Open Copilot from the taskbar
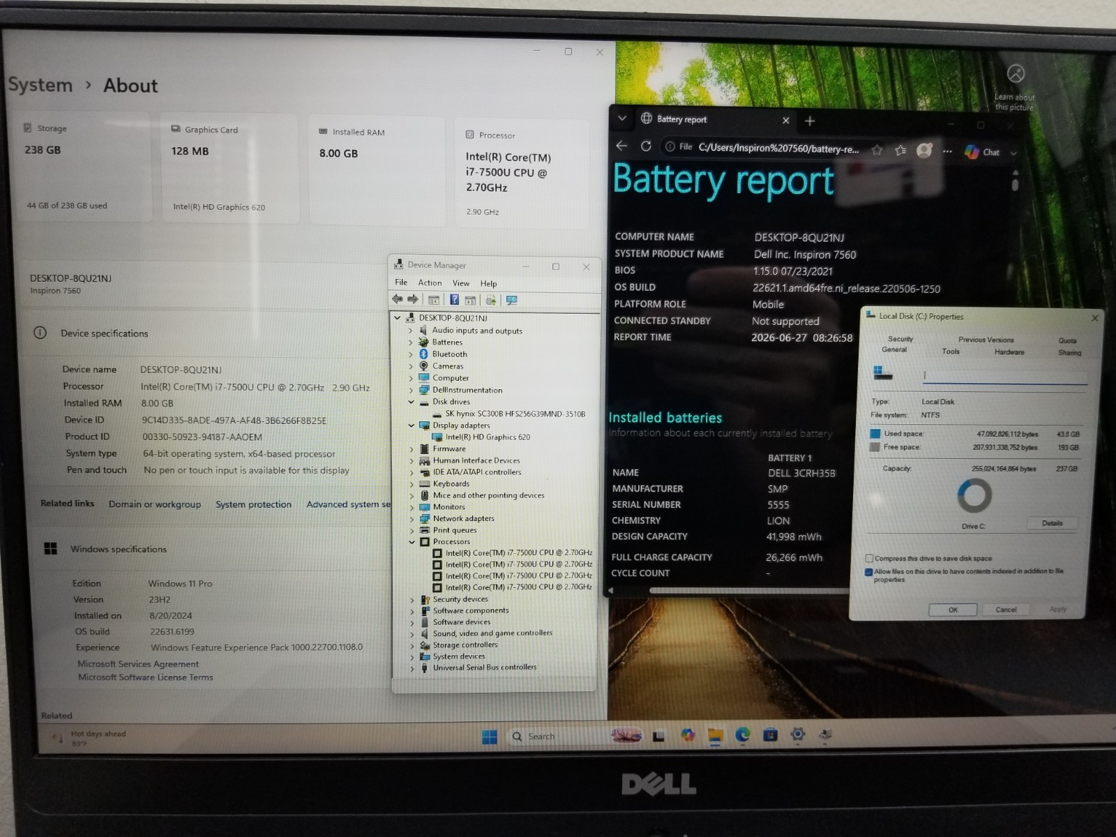 tap(688, 735)
